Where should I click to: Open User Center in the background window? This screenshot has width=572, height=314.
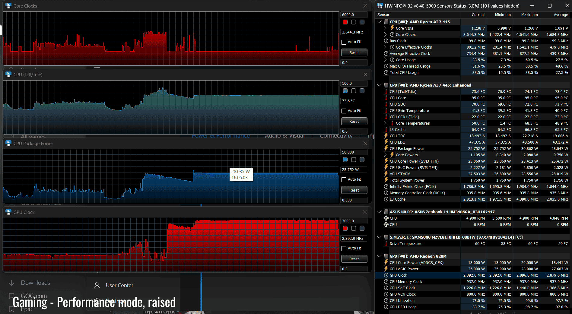coord(119,285)
